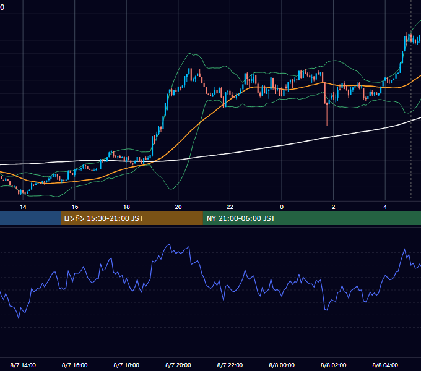The height and width of the screenshot is (371, 421).
Task: Click the blue session bar before ロンドン
Action: tap(30, 218)
